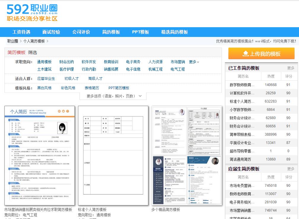Select the 简历模板 filter tab
The width and height of the screenshot is (299, 219).
(16, 52)
